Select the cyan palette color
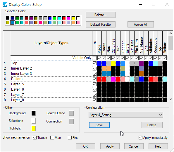 click(59, 18)
